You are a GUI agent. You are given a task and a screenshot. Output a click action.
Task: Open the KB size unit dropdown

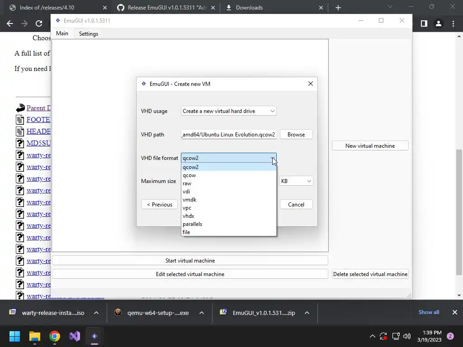click(296, 181)
